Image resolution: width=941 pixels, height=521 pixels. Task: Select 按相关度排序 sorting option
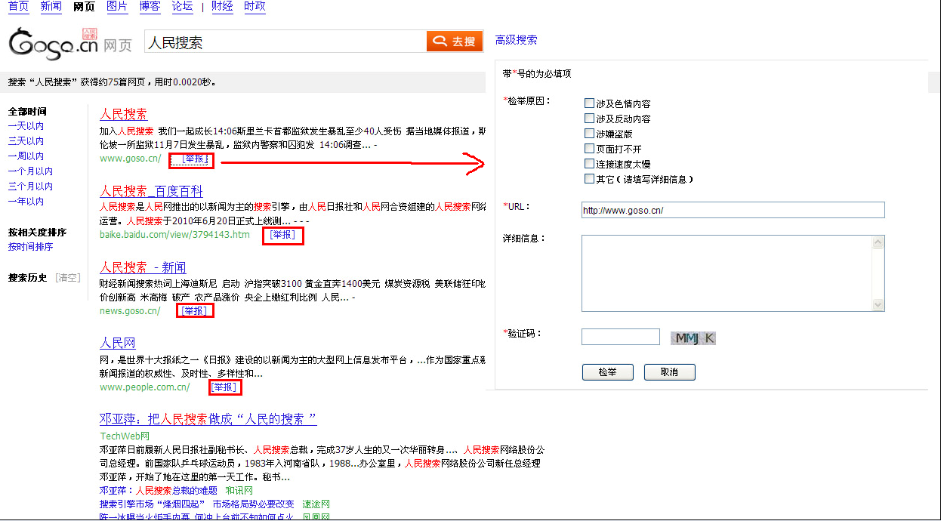37,232
